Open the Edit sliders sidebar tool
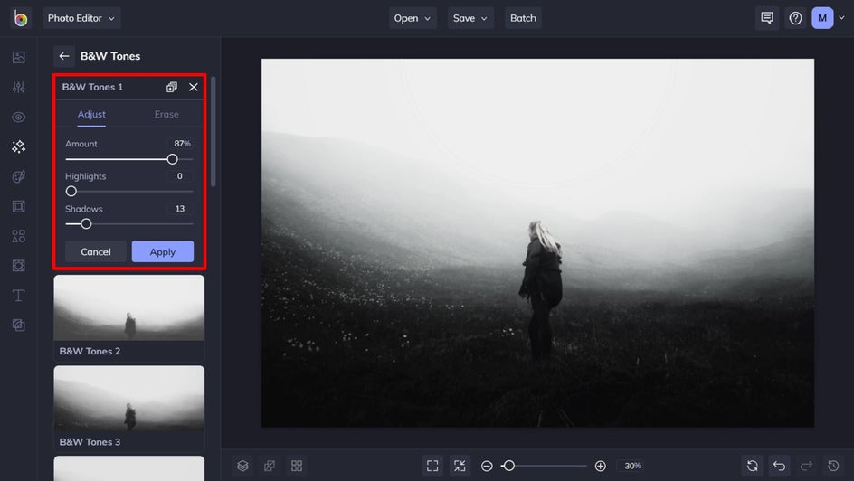This screenshot has height=481, width=854. point(18,87)
